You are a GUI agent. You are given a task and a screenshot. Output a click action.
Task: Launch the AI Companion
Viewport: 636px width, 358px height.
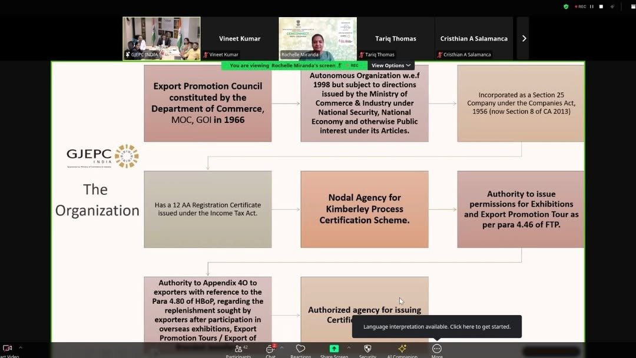(x=402, y=351)
